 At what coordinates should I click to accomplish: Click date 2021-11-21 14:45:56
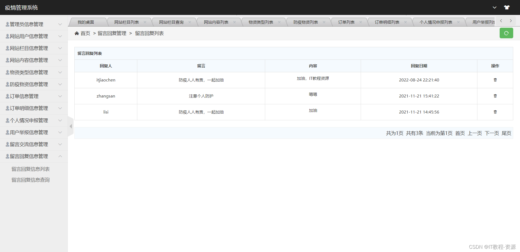pyautogui.click(x=419, y=112)
